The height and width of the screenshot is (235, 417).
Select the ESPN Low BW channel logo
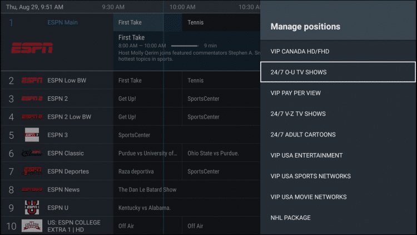32,80
